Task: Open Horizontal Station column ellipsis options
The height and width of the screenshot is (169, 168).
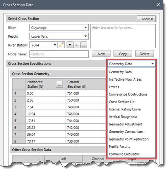Action: [59, 84]
